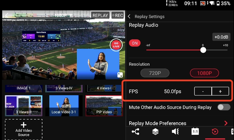Decrease FPS with the minus button
Image resolution: width=234 pixels, height=140 pixels.
[x=203, y=92]
